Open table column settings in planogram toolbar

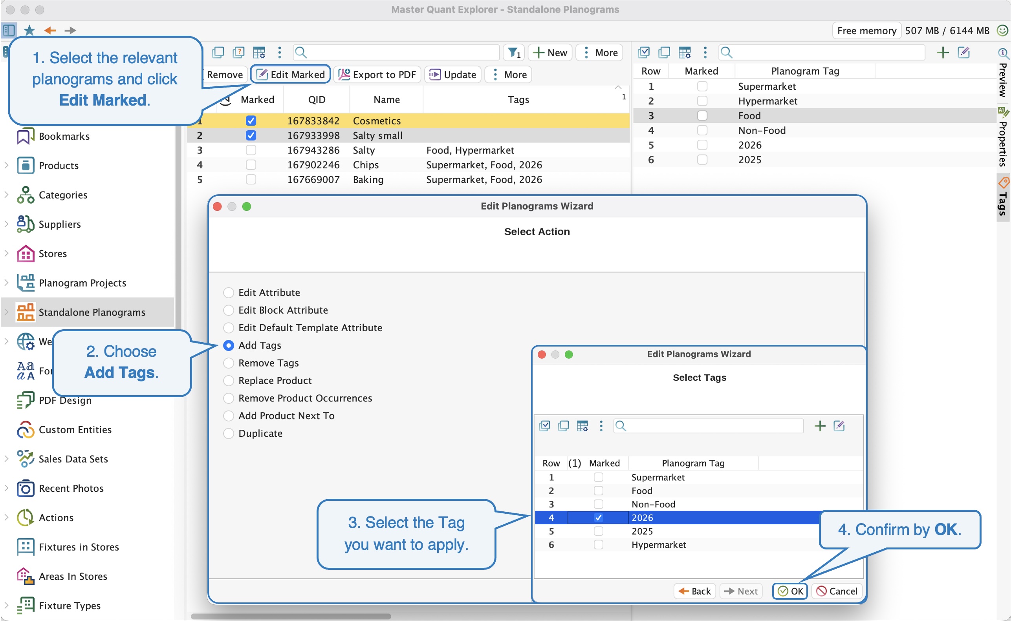(x=259, y=53)
